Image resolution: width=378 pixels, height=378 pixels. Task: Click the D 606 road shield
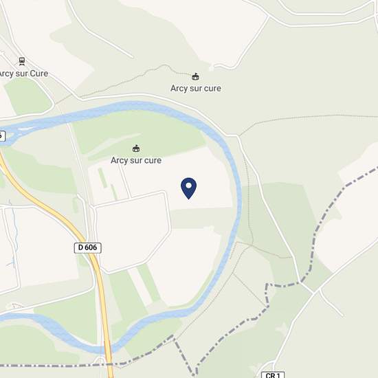pyautogui.click(x=87, y=247)
